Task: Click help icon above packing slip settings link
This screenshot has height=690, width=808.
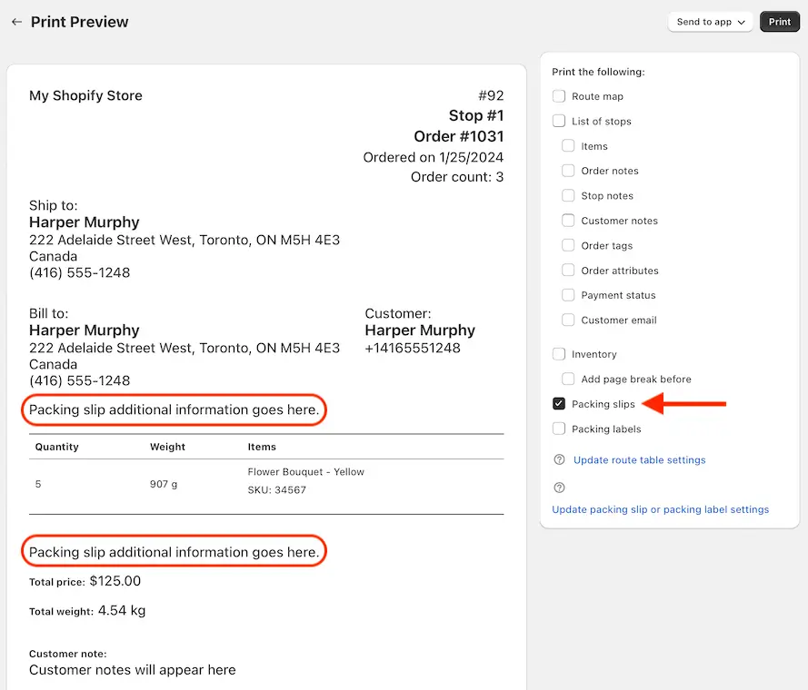Action: pyautogui.click(x=559, y=488)
